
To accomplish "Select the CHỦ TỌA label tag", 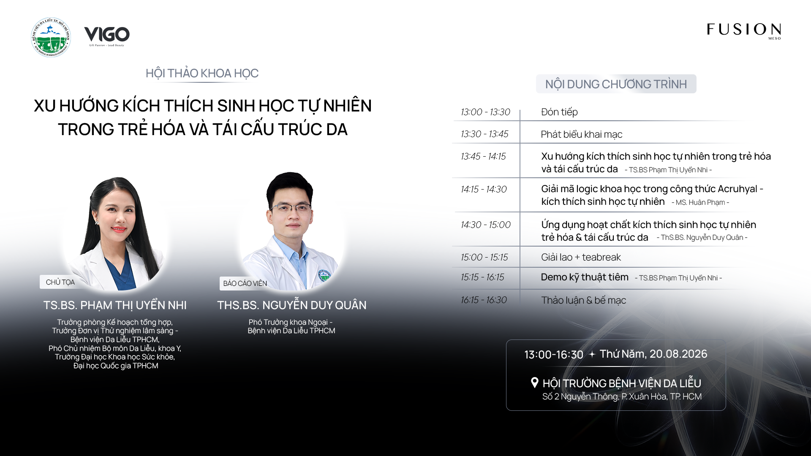I will click(x=60, y=282).
